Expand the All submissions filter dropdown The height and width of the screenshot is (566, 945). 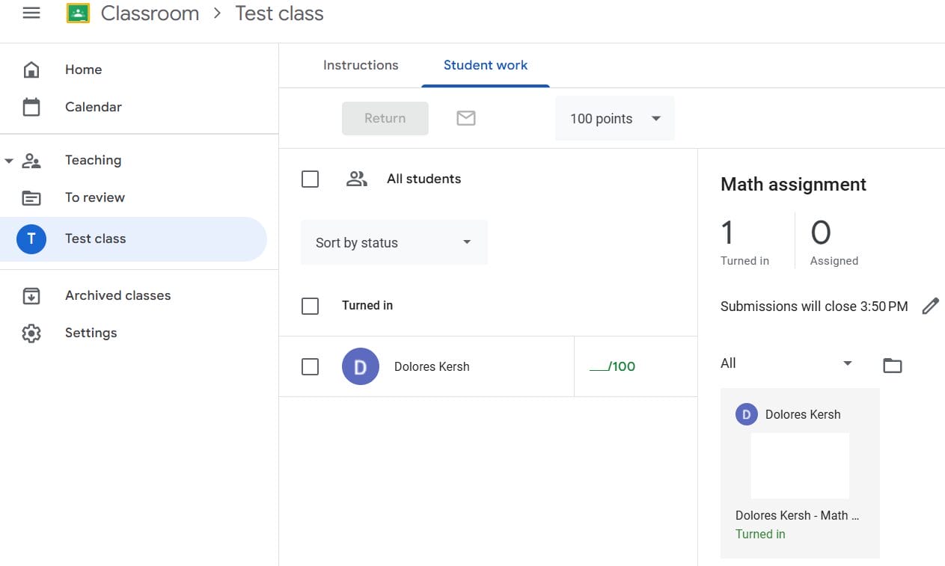click(786, 363)
